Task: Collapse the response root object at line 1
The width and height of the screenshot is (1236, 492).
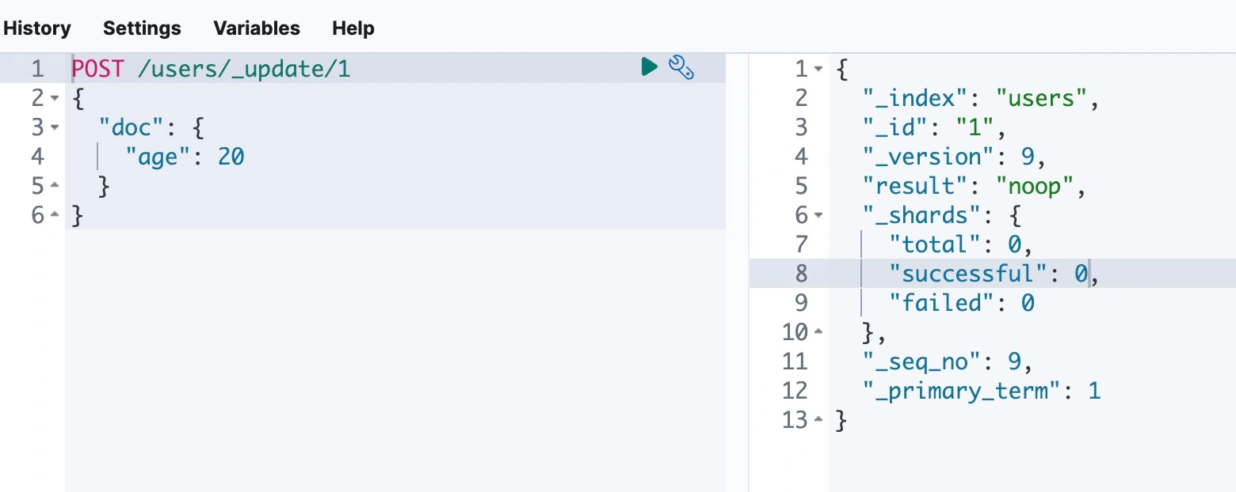Action: (x=818, y=70)
